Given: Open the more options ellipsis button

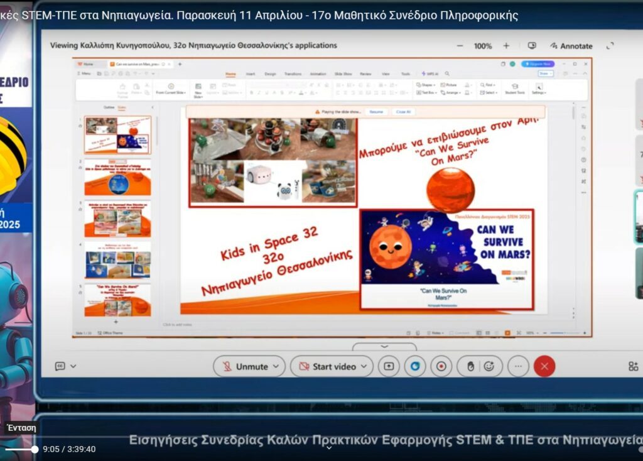Looking at the screenshot, I should 518,366.
